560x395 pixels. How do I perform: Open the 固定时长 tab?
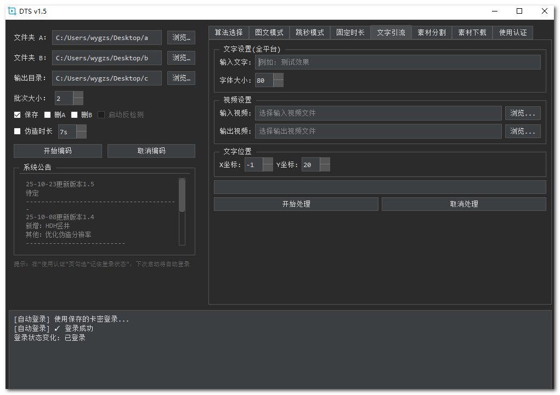349,32
